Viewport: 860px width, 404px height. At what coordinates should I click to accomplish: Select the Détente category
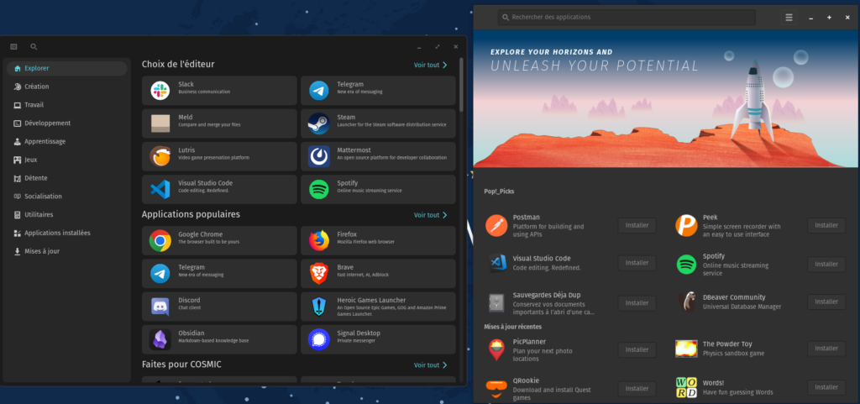pos(67,178)
